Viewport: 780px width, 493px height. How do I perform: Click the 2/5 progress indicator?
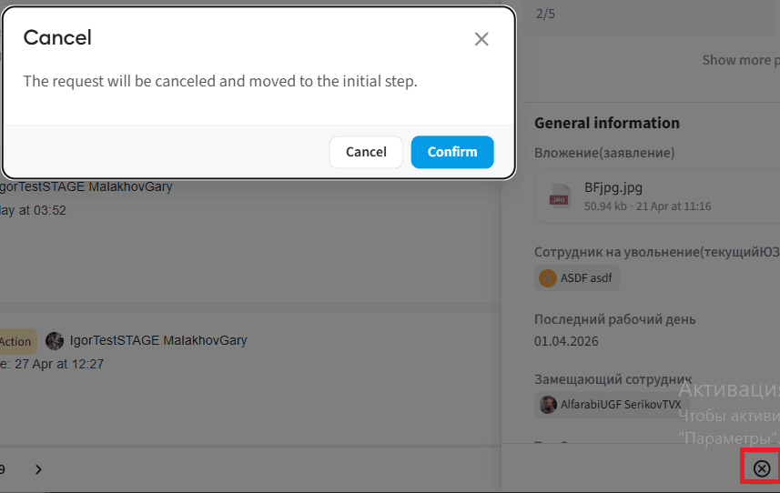point(545,14)
